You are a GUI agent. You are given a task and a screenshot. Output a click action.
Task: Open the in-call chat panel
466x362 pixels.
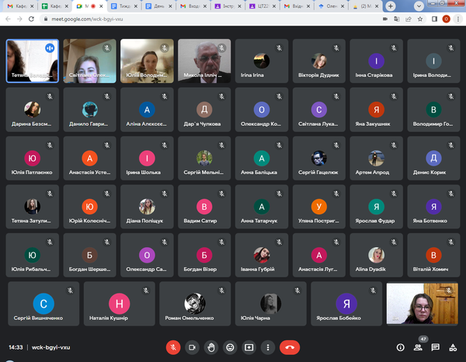point(436,347)
